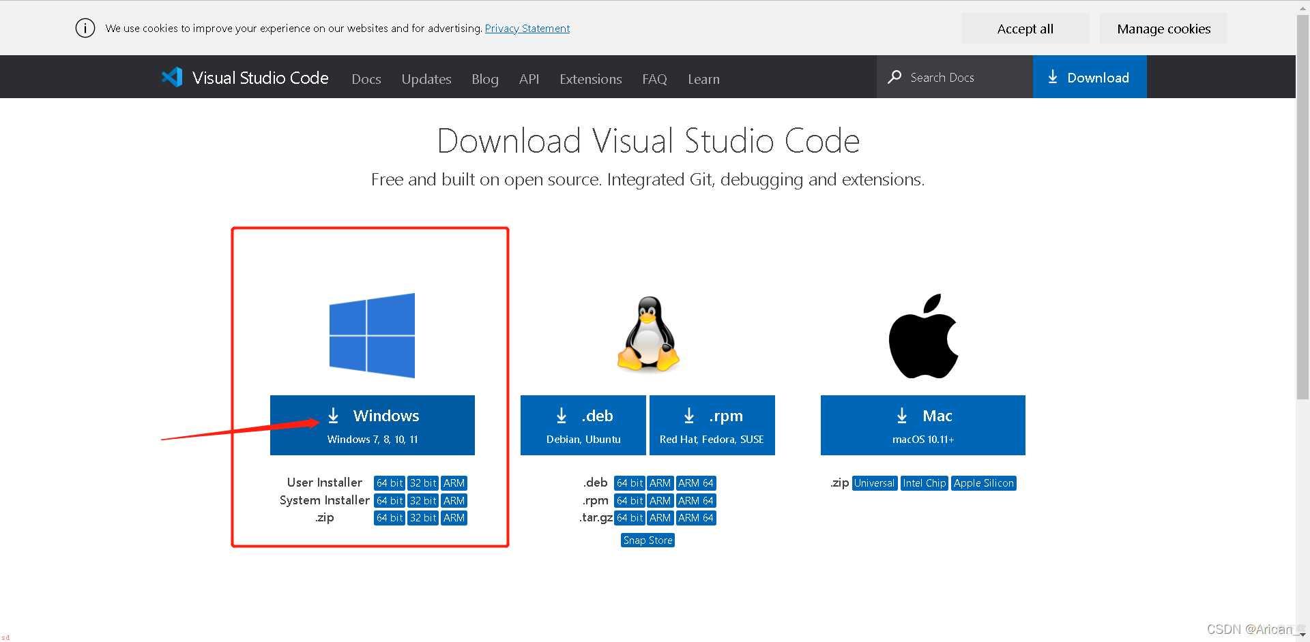Image resolution: width=1310 pixels, height=642 pixels.
Task: Click the scrollbar down arrow
Action: pos(1302,635)
